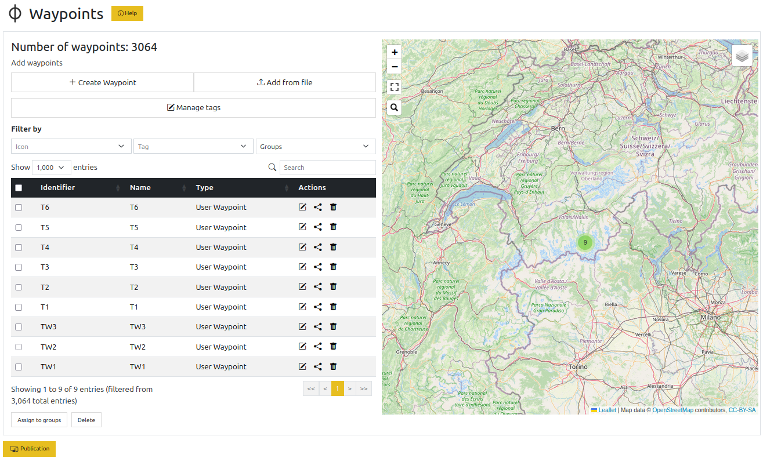Share the T5 waypoint
The image size is (763, 458).
(317, 227)
